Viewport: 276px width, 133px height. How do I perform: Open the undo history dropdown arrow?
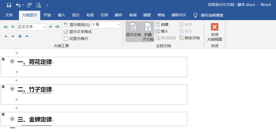(23, 5)
